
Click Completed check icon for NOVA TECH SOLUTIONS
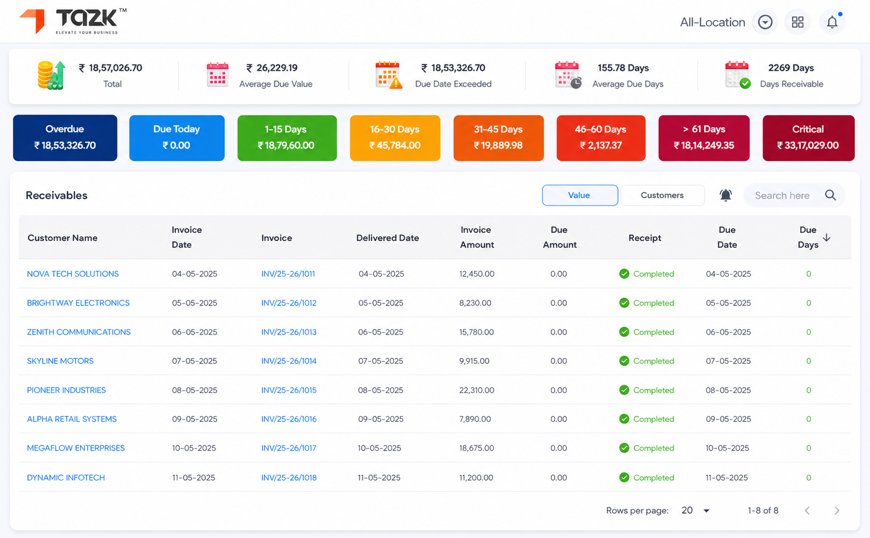click(x=624, y=274)
